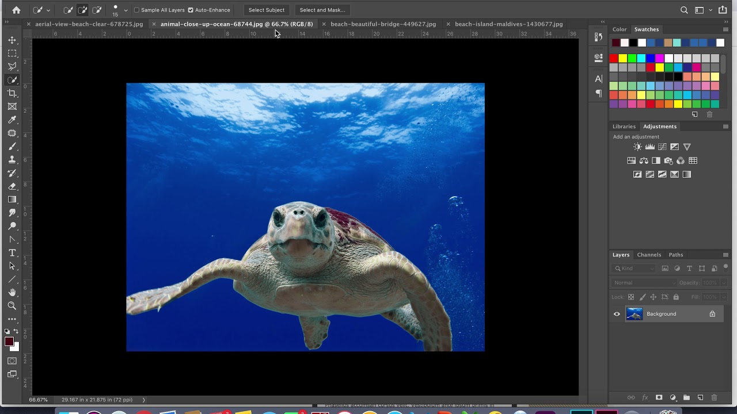Toggle Quick Mask mode
This screenshot has height=414, width=737.
[12, 361]
